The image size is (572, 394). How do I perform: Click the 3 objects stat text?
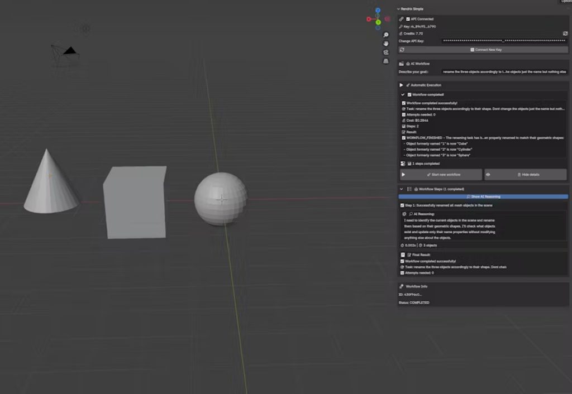[430, 246]
